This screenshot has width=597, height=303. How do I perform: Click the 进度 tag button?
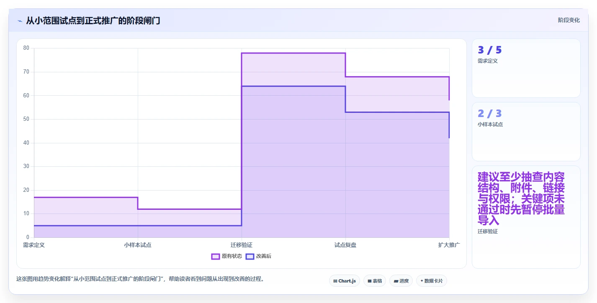[401, 281]
